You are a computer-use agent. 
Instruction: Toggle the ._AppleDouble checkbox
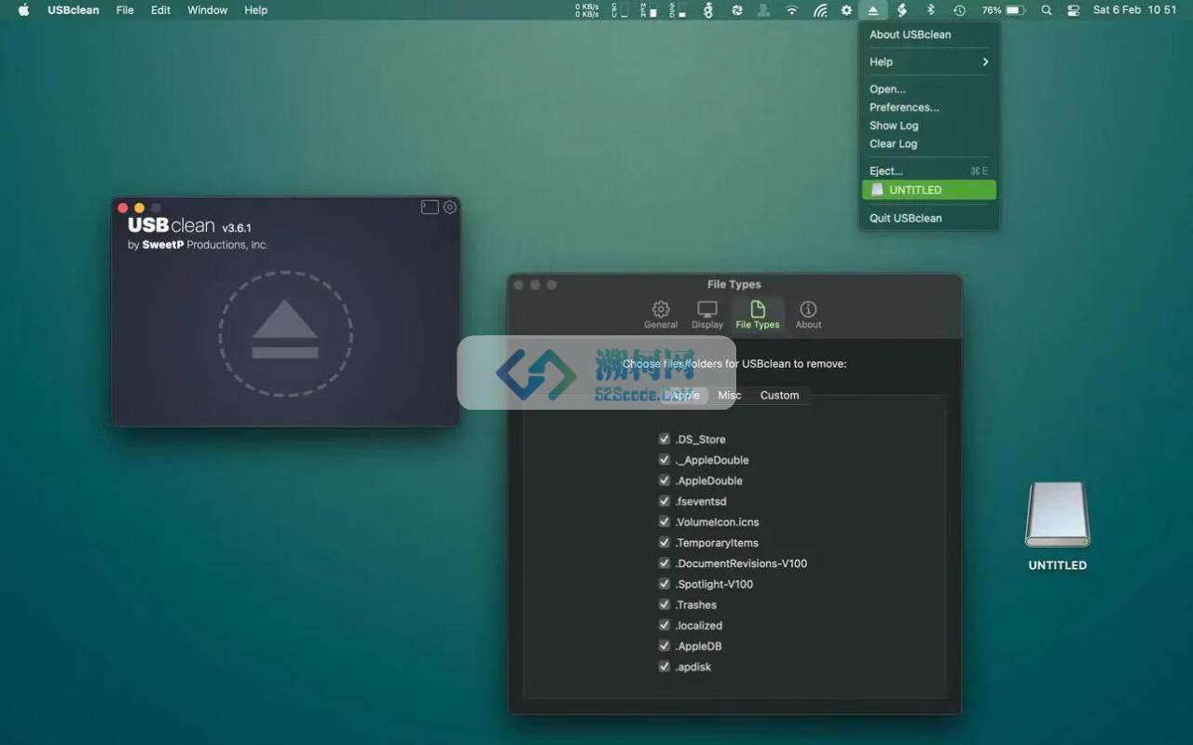point(665,459)
